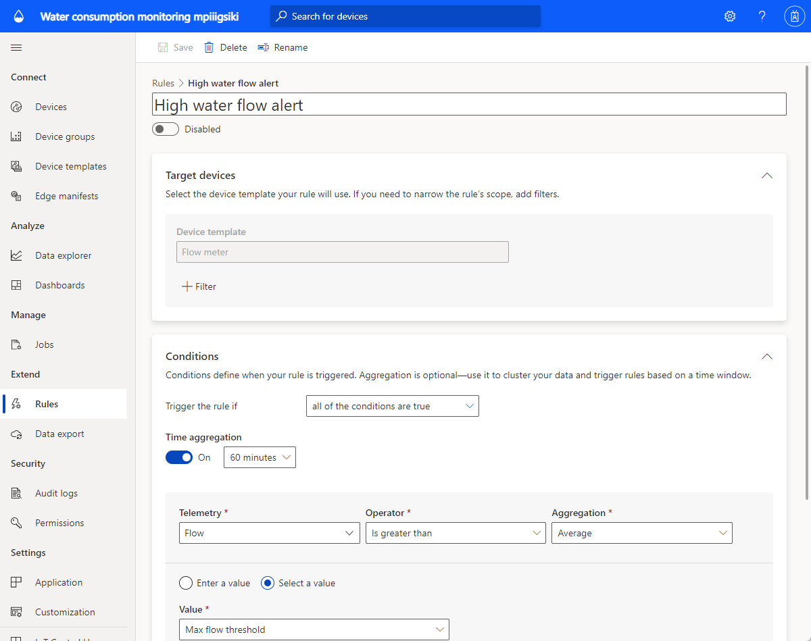Go to Device groups page
The image size is (811, 641).
click(x=65, y=136)
